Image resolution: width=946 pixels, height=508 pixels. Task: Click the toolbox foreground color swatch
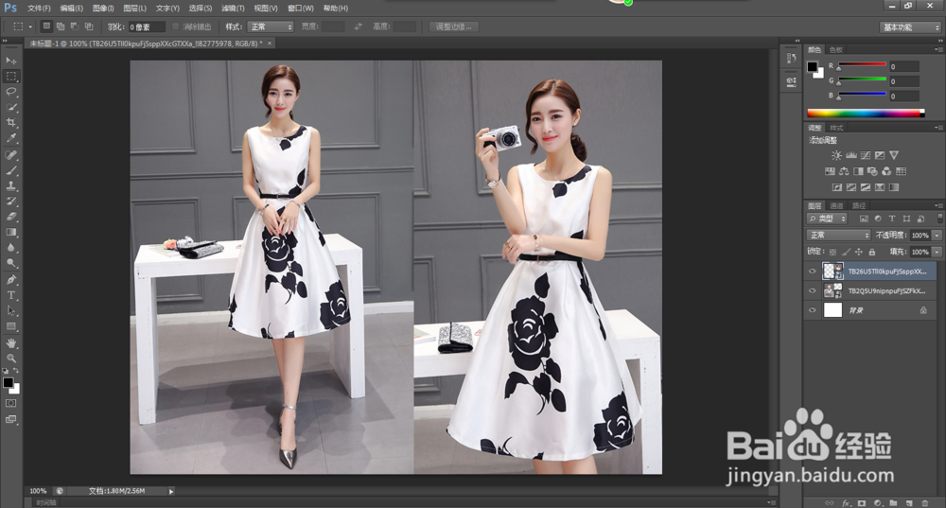coord(8,382)
